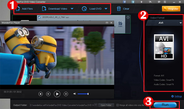This screenshot has height=109, width=184.
Task: Click the DESPICABLE_ME_2_Title1.avi file name
Action: 56,17
